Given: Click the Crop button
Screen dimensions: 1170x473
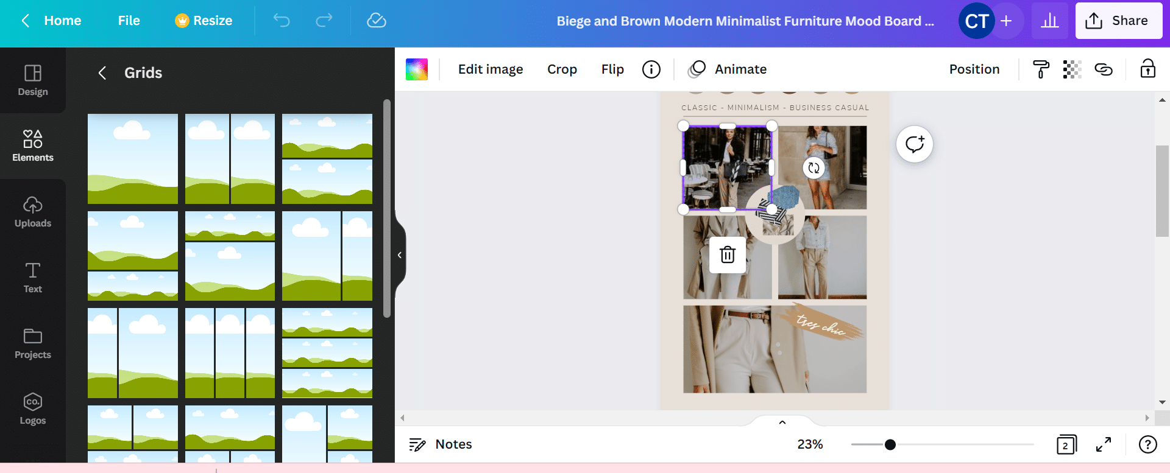Looking at the screenshot, I should [562, 69].
